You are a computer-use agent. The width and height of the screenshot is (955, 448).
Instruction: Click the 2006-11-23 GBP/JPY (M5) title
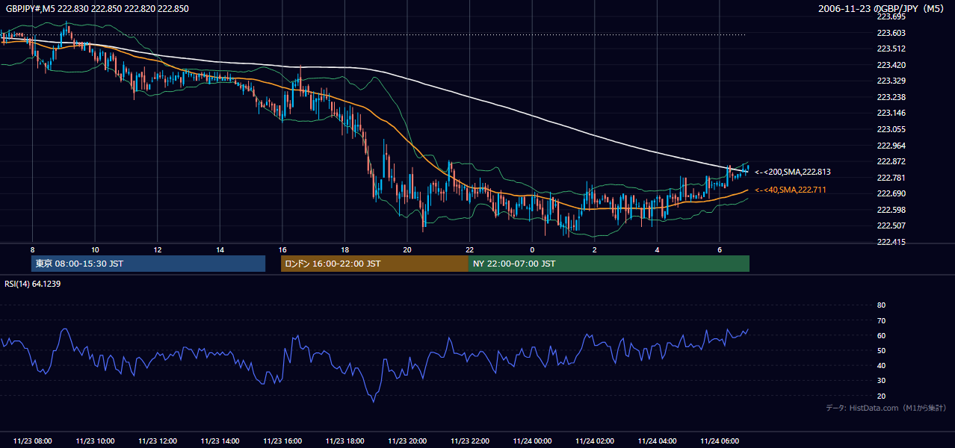click(883, 9)
